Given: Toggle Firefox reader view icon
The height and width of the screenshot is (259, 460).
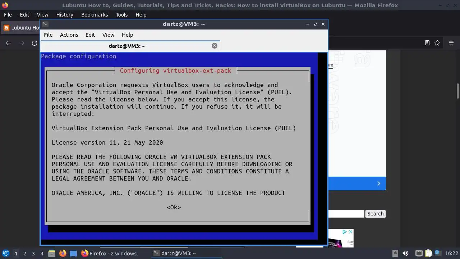Looking at the screenshot, I should pyautogui.click(x=427, y=43).
